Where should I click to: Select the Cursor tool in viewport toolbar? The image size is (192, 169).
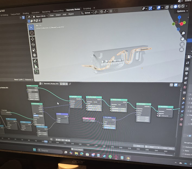tap(31, 33)
